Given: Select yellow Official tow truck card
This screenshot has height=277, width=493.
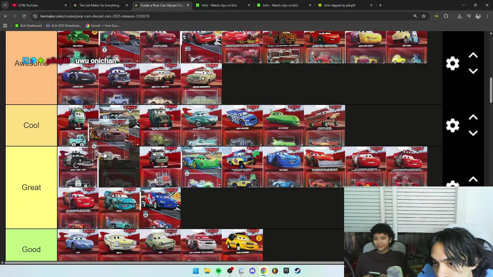Looking at the screenshot, I should [242, 167].
